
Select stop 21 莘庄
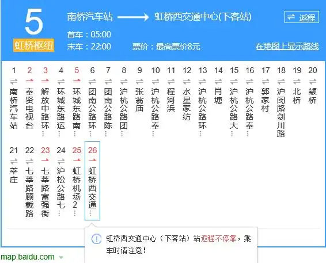14,176
